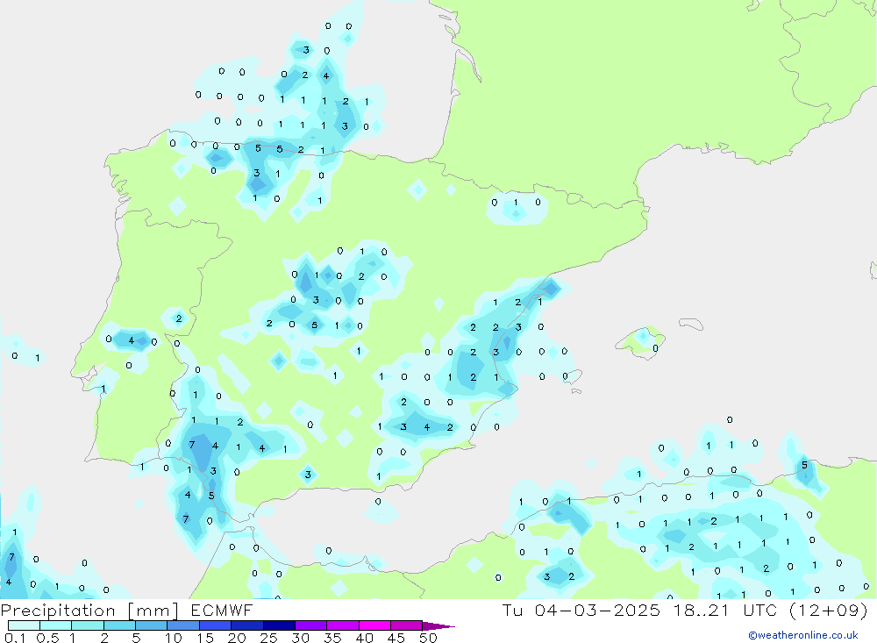This screenshot has width=877, height=643.
Task: Click the '25' legend scale label
Action: 269,638
